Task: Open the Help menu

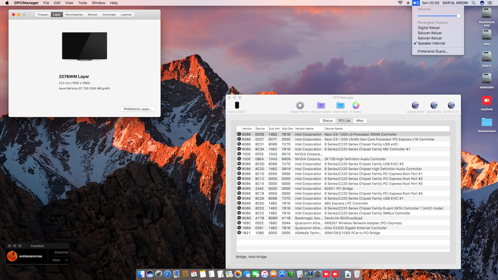Action: point(114,3)
